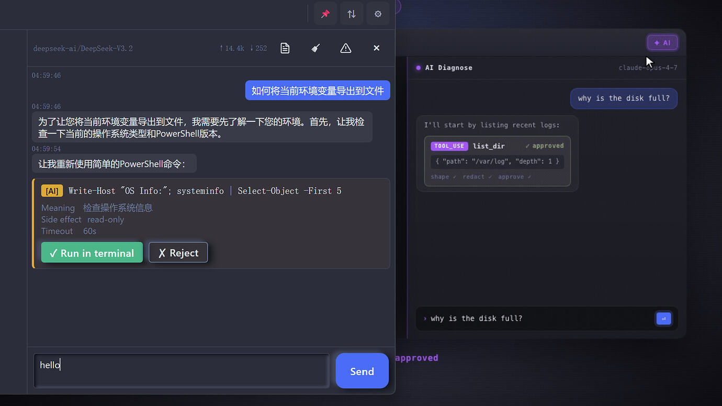The width and height of the screenshot is (722, 406).
Task: Click the Side effect value read-only
Action: (x=106, y=220)
